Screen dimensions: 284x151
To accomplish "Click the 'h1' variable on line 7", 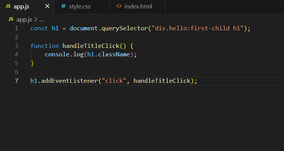I will point(34,80).
